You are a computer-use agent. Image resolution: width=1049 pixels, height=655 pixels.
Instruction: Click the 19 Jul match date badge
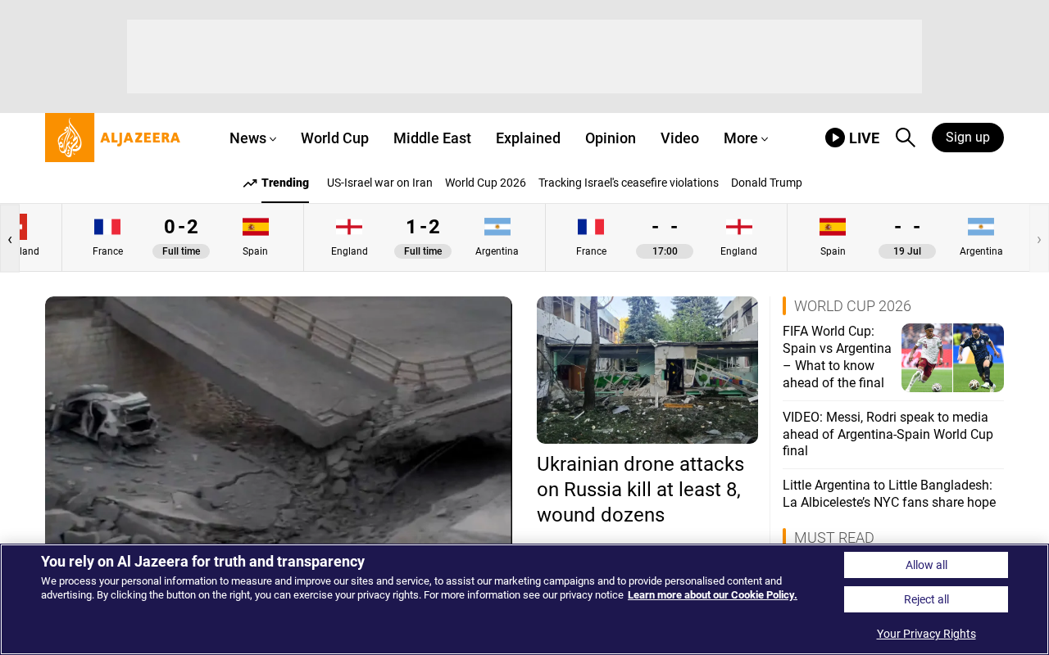point(907,251)
